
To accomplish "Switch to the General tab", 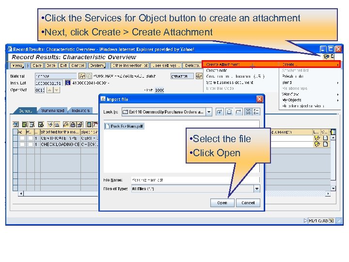I will click(x=25, y=111).
